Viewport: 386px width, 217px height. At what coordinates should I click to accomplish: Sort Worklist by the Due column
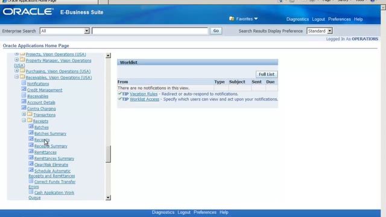pos(270,82)
